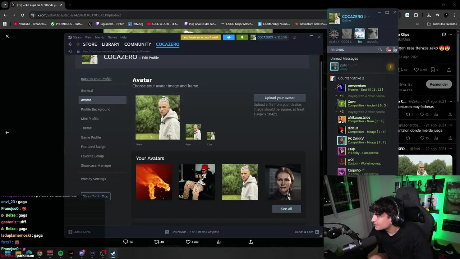Screen dimensions: 460x259
Task: Click the Grok icon next to Zeko Clips
Action: pos(444,35)
